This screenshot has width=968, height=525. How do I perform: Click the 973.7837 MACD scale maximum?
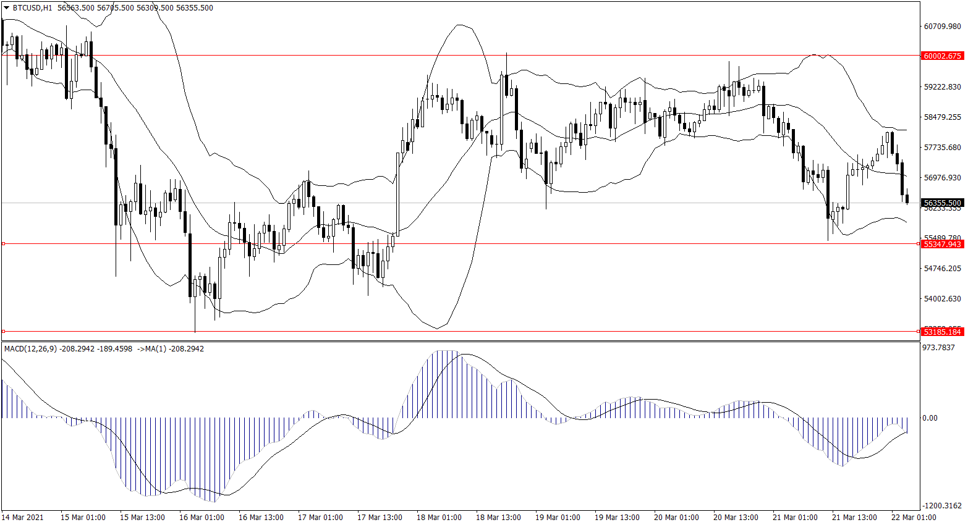(x=938, y=348)
